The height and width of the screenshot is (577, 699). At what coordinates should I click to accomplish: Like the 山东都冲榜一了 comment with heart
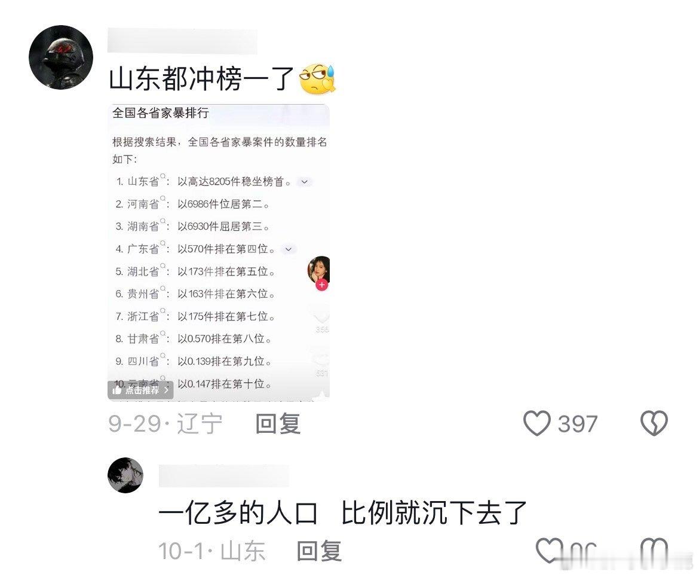[x=536, y=423]
